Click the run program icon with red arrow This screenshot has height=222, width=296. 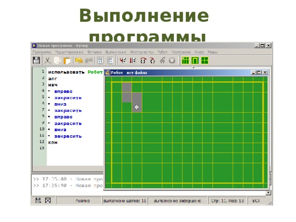(123, 61)
